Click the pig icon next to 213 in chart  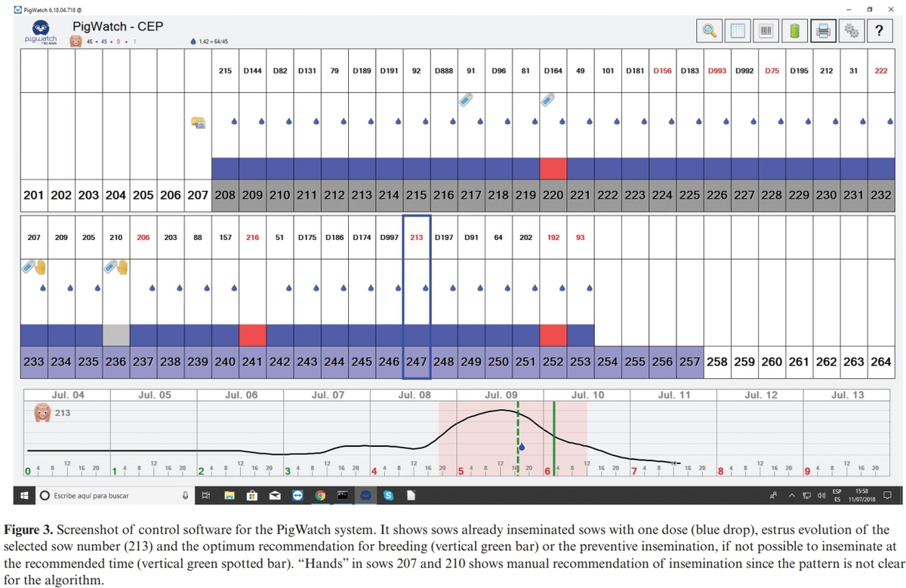click(42, 413)
